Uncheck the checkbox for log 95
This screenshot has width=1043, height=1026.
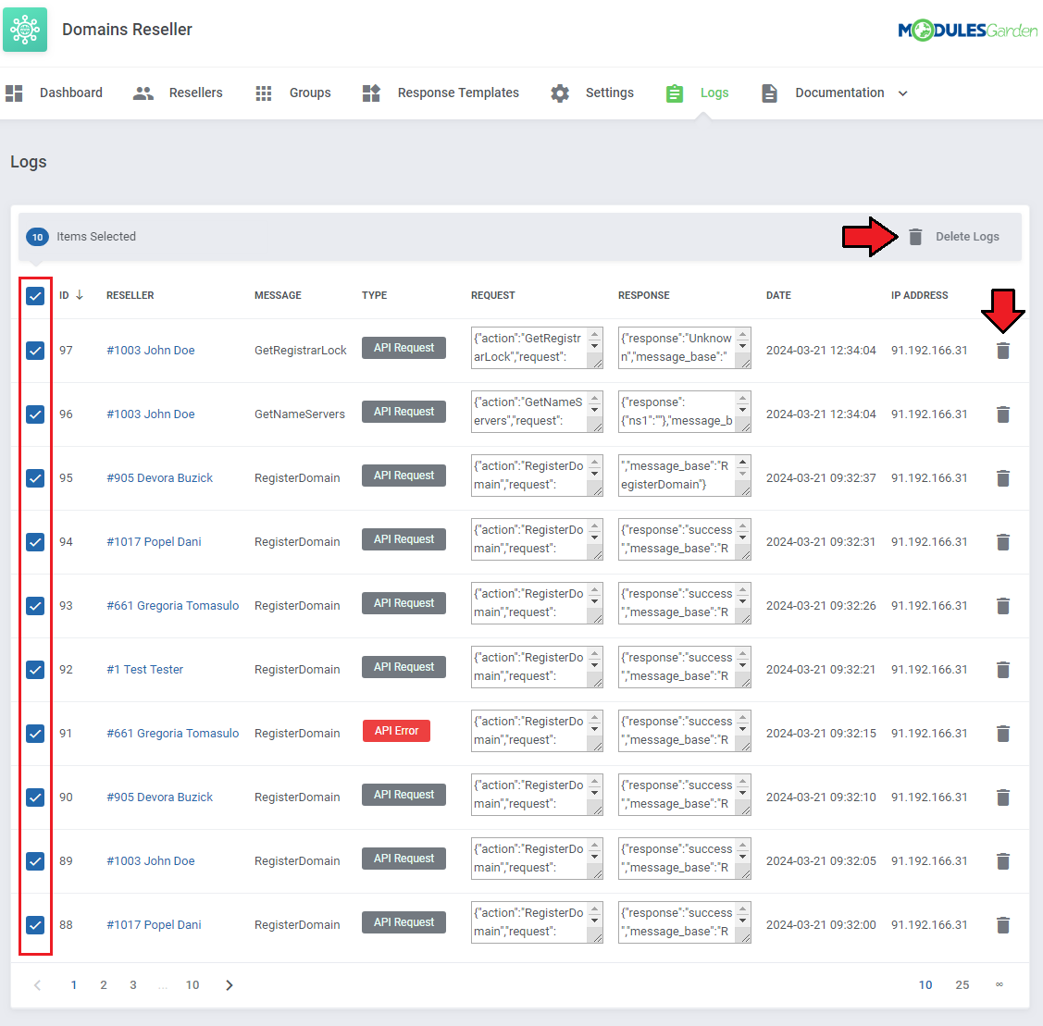click(35, 478)
